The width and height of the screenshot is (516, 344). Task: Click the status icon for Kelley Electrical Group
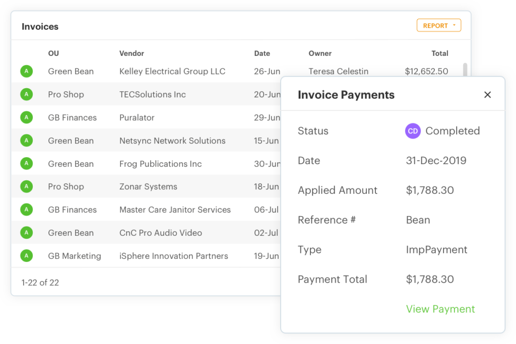[26, 72]
